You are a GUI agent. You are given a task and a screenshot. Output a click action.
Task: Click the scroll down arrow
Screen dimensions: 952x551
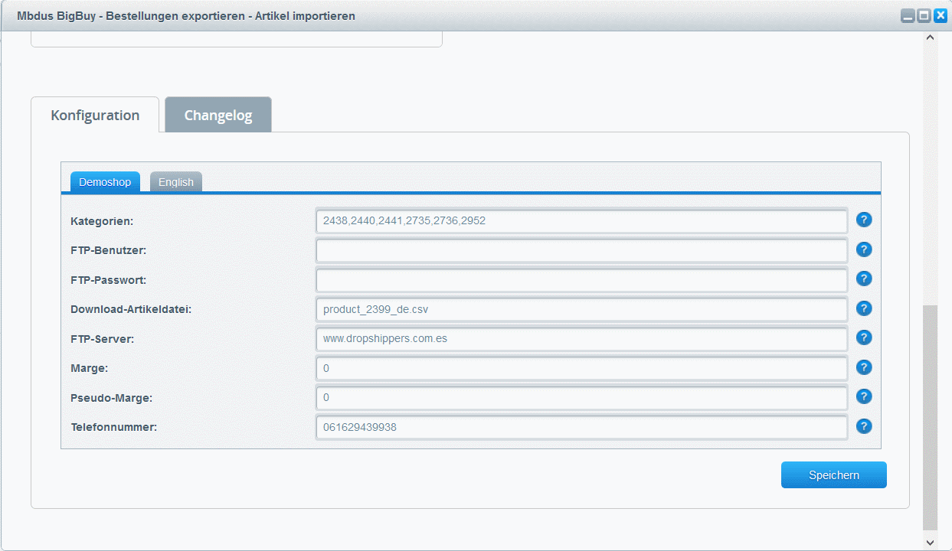point(931,542)
